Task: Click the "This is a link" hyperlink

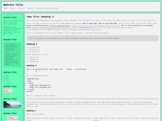Action: click(77, 25)
